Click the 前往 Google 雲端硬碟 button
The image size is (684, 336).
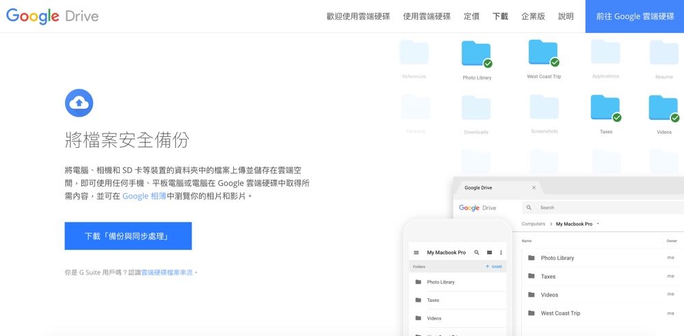click(635, 16)
